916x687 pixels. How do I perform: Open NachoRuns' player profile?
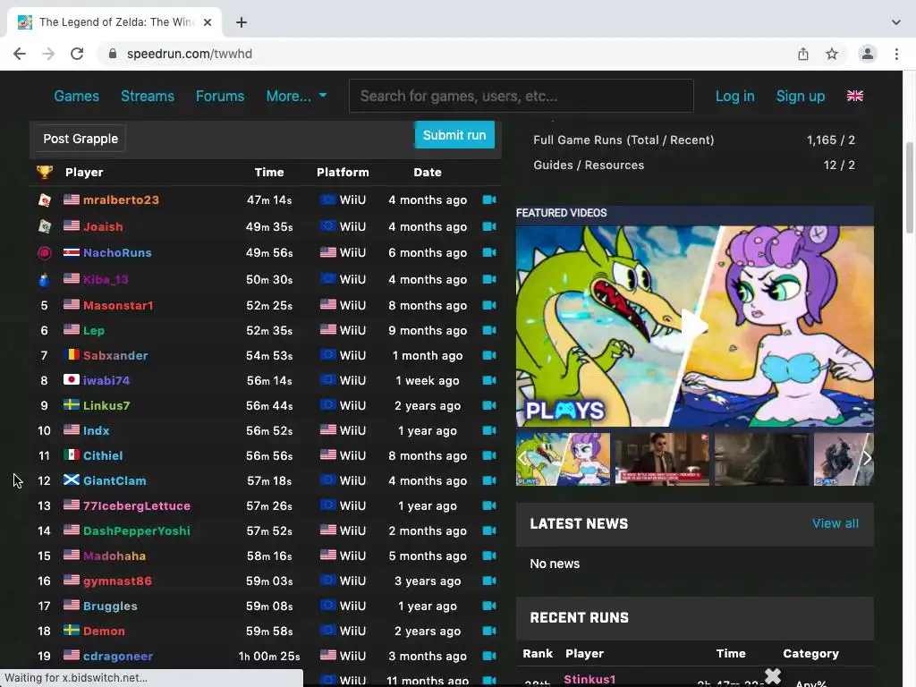(117, 253)
